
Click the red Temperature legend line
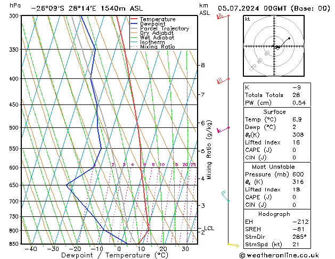pyautogui.click(x=134, y=19)
